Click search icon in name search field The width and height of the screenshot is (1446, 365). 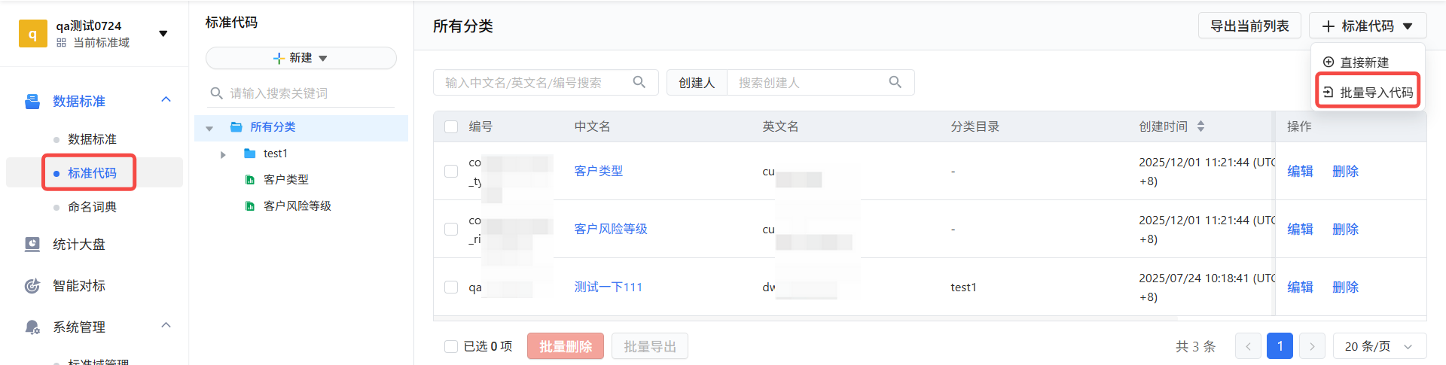(639, 82)
